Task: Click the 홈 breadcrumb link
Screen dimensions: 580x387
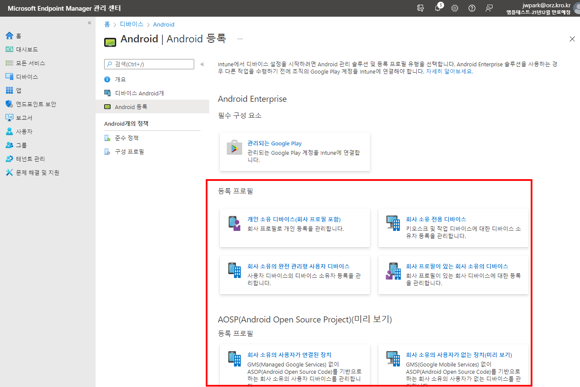Action: [x=107, y=24]
